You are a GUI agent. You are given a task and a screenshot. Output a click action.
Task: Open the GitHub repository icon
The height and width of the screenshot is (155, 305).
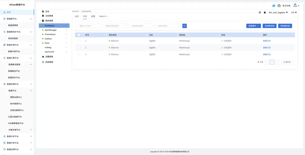pyautogui.click(x=279, y=6)
